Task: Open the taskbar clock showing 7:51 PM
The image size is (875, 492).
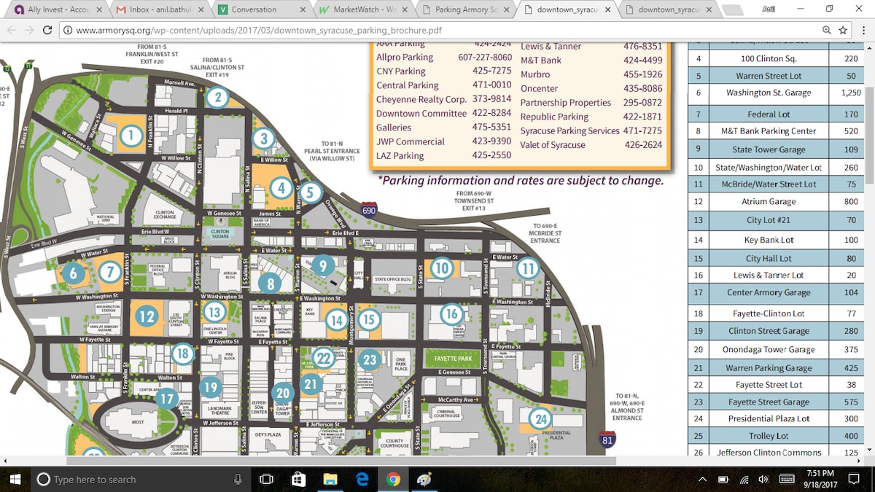Action: coord(820,479)
